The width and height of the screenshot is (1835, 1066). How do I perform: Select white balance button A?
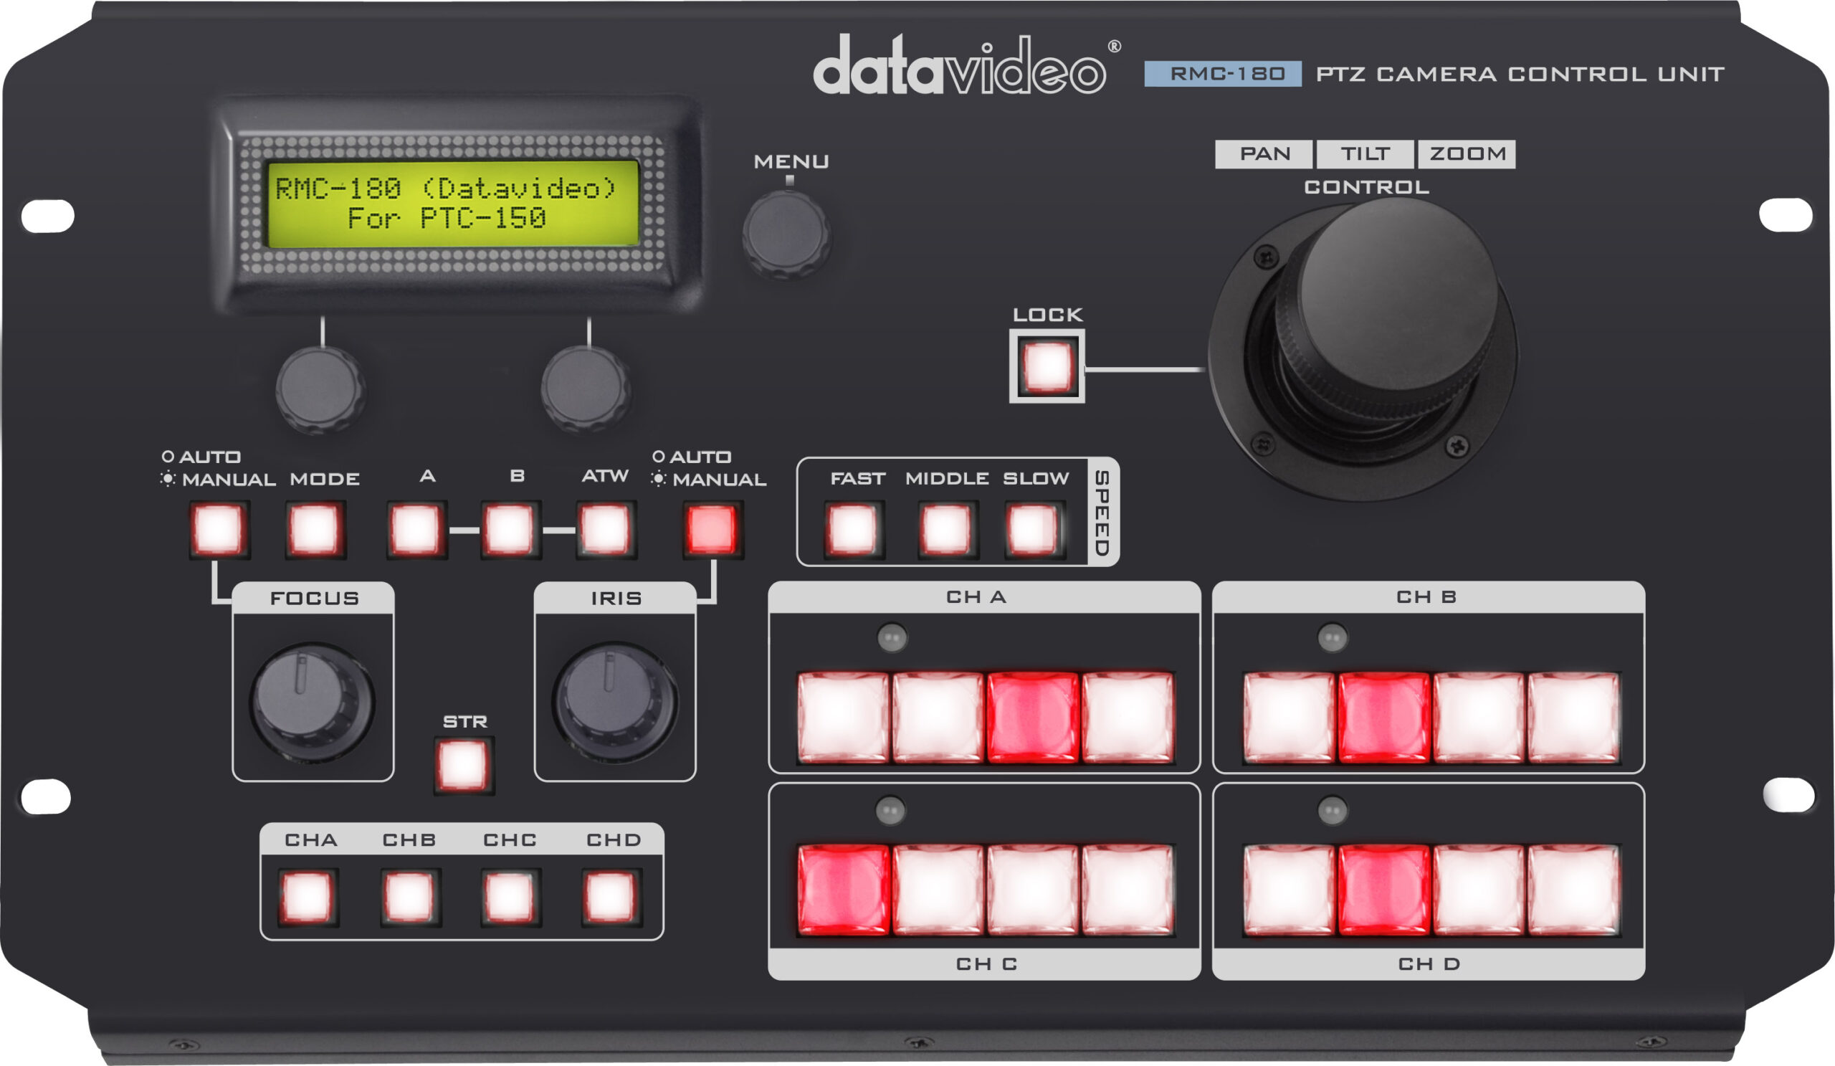coord(416,529)
